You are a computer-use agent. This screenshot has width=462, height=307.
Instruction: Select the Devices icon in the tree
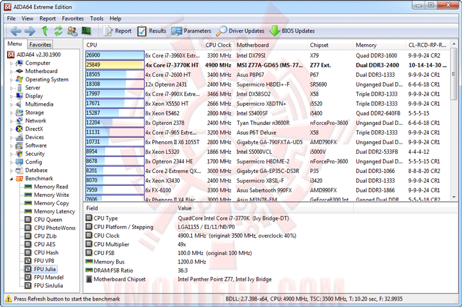(19, 137)
